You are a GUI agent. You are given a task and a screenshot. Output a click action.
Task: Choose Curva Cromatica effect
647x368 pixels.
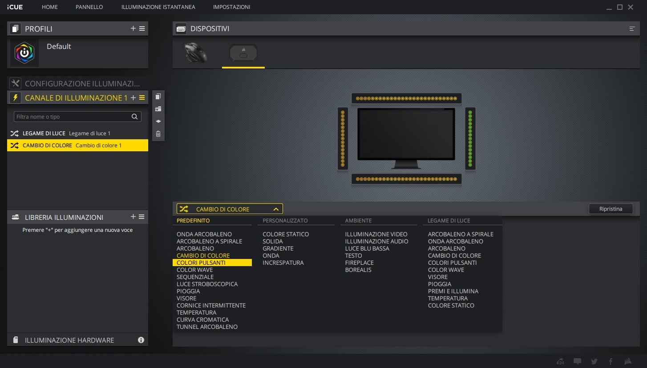(x=202, y=319)
